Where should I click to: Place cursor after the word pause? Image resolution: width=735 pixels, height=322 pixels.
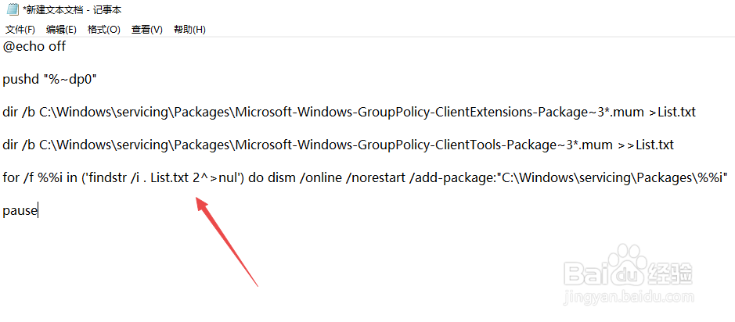click(x=38, y=211)
